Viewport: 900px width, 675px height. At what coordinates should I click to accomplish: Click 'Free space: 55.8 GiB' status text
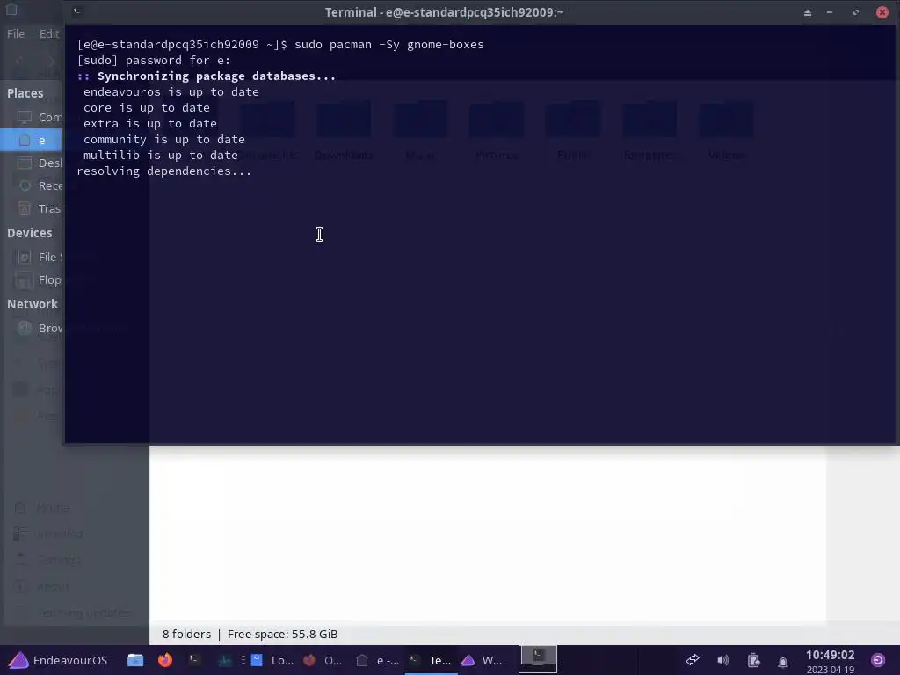[x=282, y=635]
